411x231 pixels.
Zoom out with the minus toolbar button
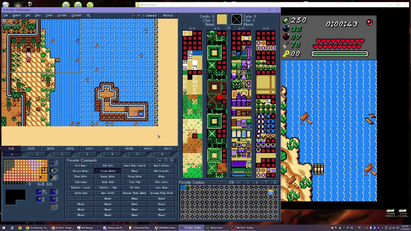pos(134,15)
